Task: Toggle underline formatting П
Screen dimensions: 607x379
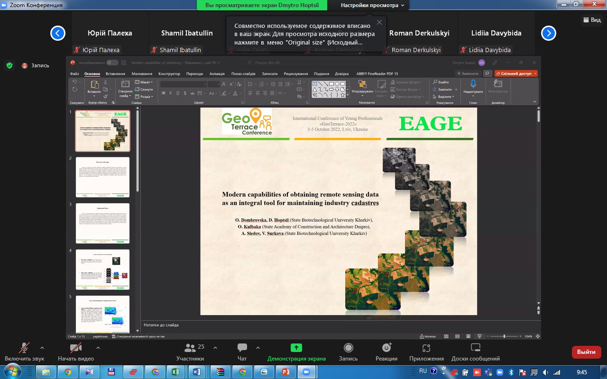Action: tap(177, 93)
